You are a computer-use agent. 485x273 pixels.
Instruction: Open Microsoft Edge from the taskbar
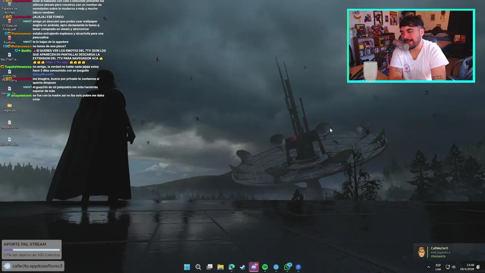(232, 267)
